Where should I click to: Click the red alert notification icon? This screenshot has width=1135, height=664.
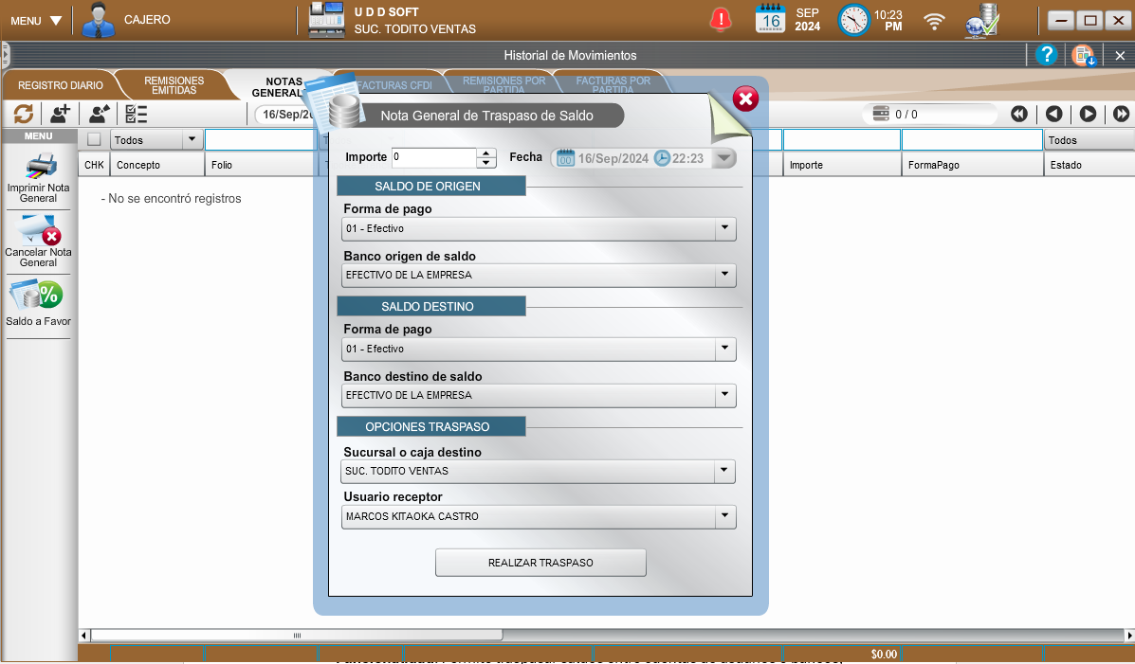[722, 19]
